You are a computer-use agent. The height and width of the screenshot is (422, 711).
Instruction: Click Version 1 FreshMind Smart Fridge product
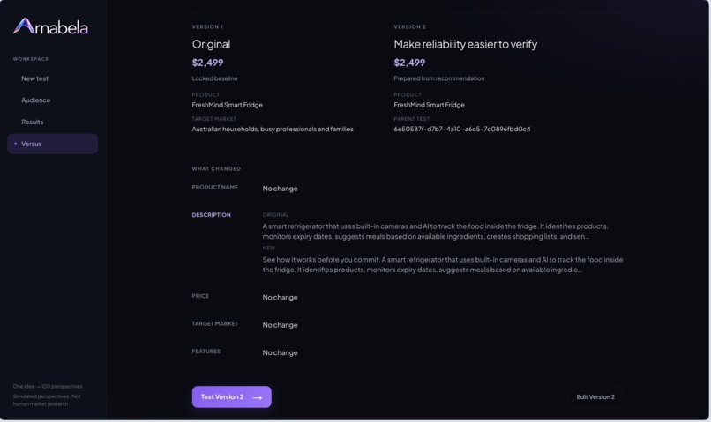coord(228,105)
